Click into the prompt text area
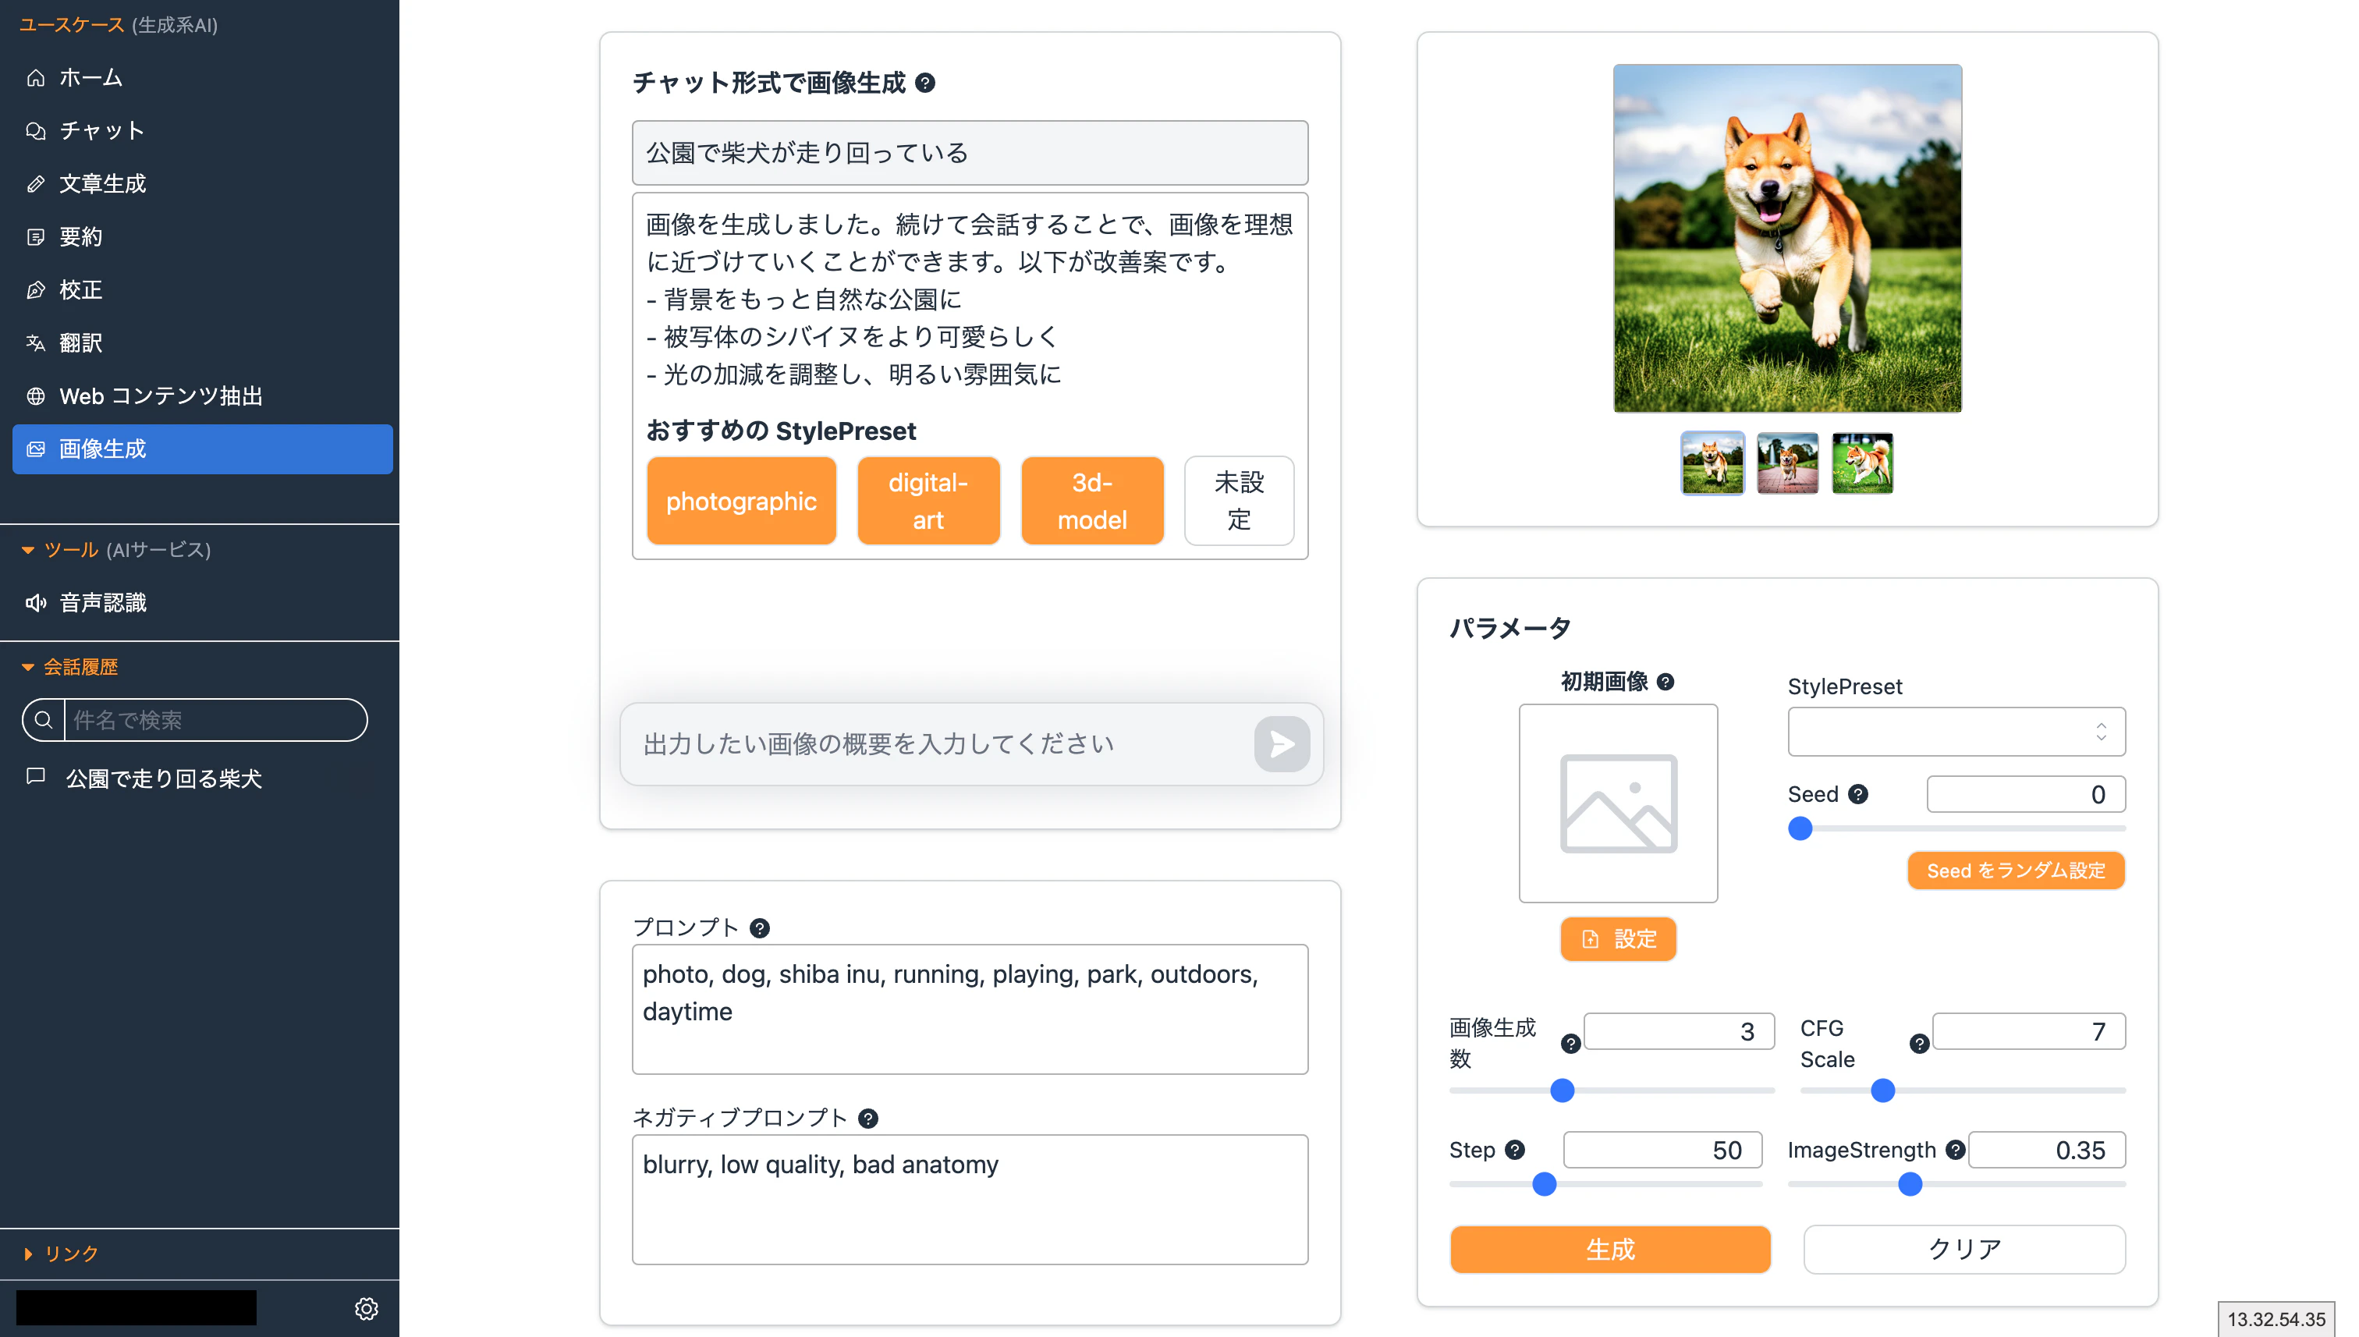This screenshot has width=2359, height=1337. tap(970, 1009)
